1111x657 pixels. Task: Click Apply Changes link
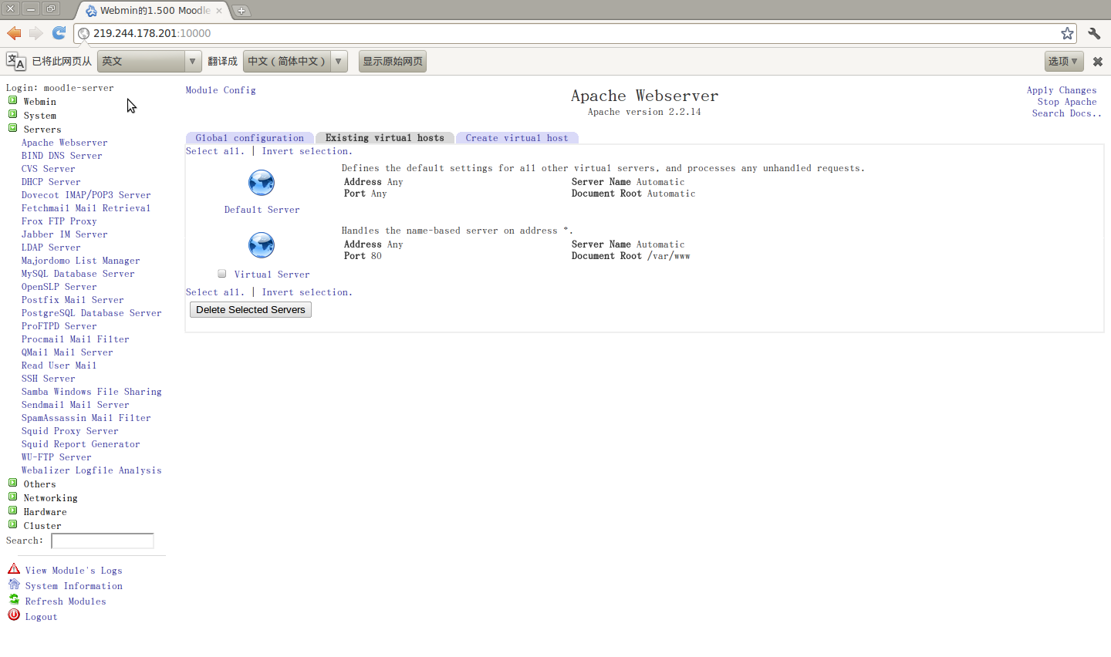click(x=1062, y=90)
